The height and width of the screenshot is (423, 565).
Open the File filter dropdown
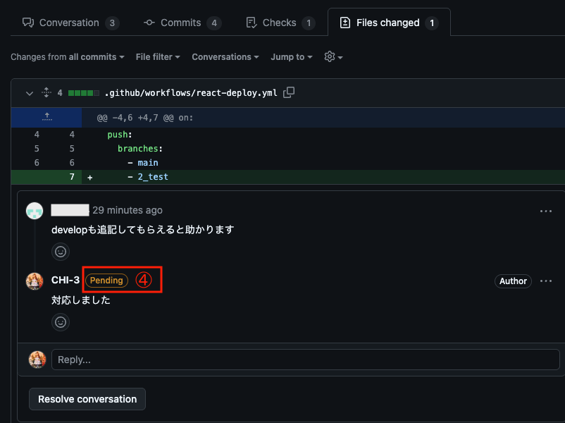point(158,57)
